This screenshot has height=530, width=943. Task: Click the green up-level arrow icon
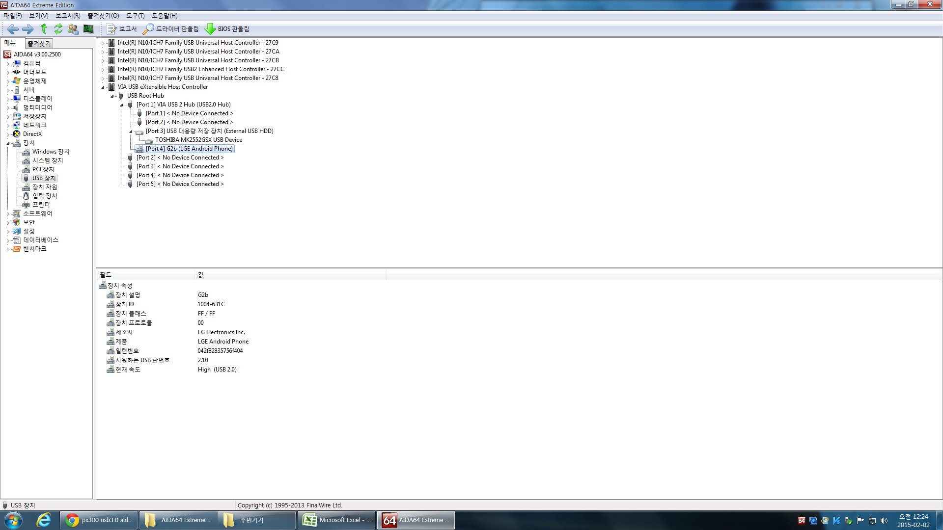[x=44, y=29]
